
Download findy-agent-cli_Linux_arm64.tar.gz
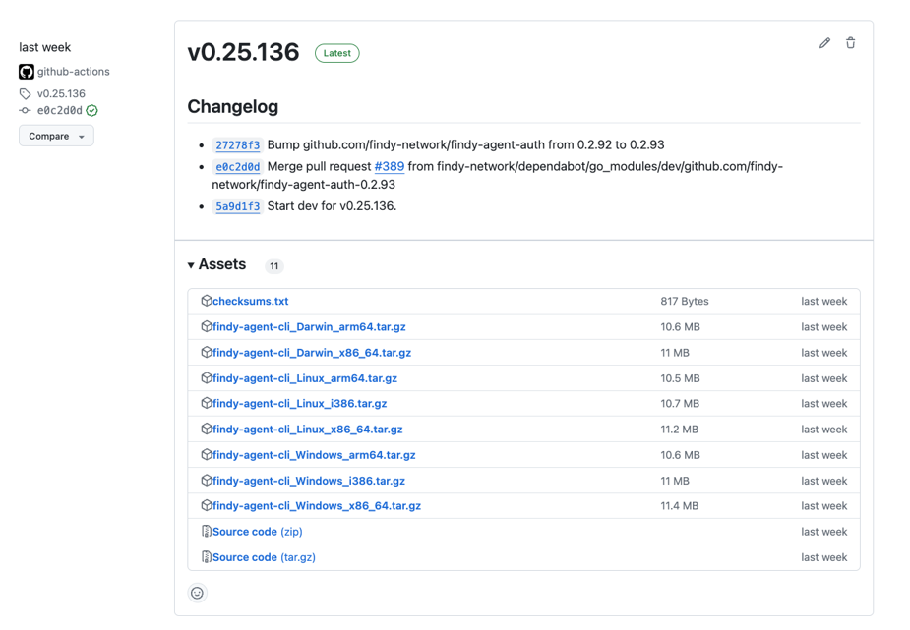pos(305,378)
